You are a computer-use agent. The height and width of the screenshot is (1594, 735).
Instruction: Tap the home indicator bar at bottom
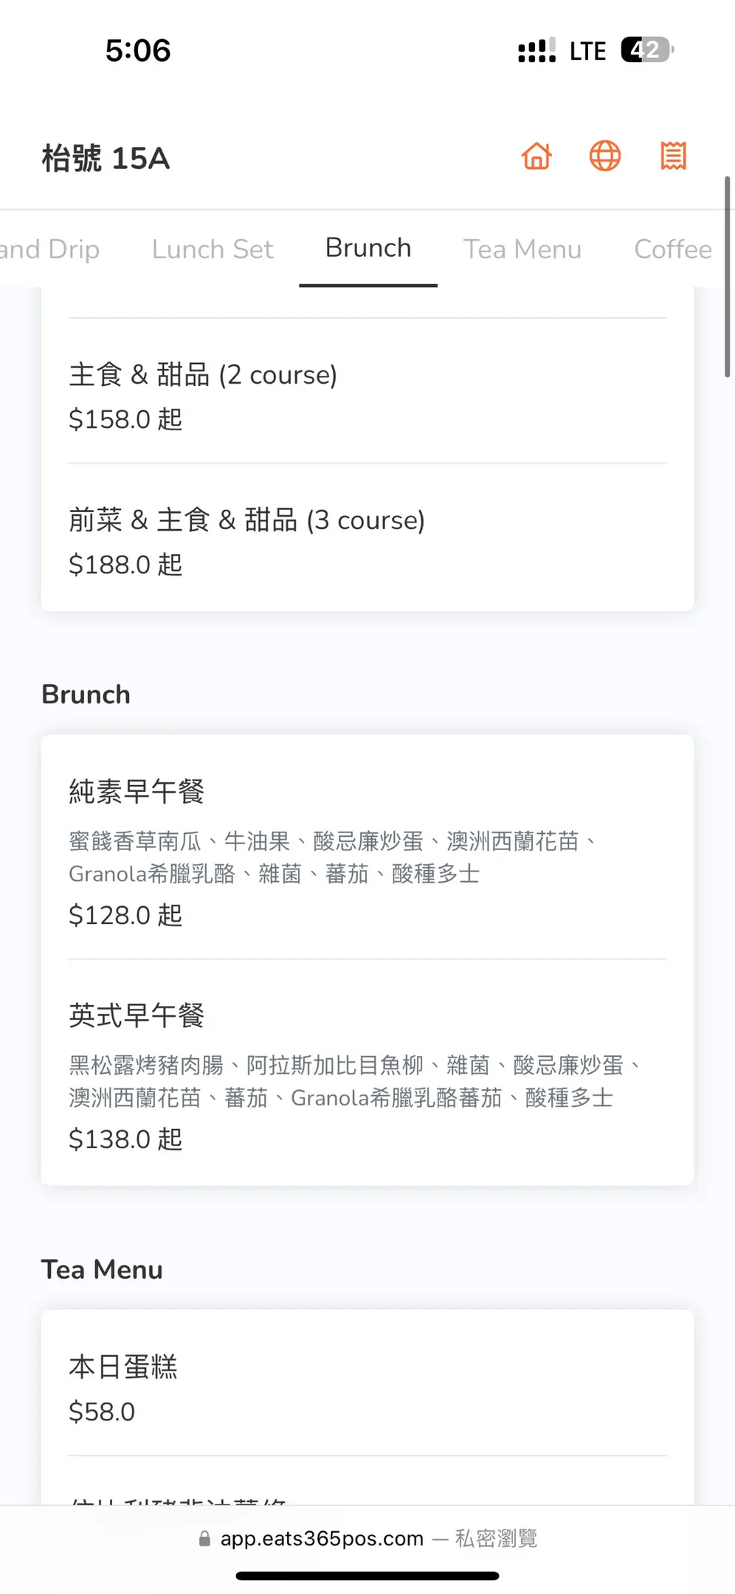point(367,1576)
